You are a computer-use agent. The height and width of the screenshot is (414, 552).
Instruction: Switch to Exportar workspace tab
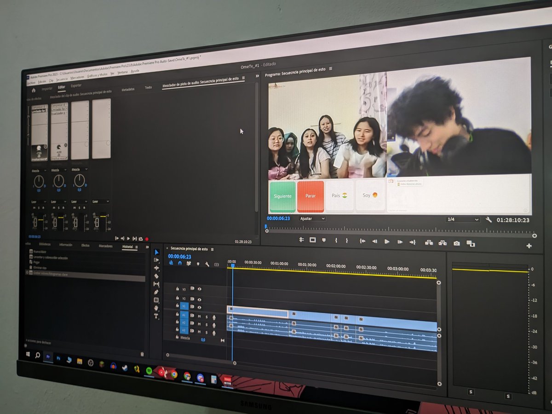click(x=76, y=86)
